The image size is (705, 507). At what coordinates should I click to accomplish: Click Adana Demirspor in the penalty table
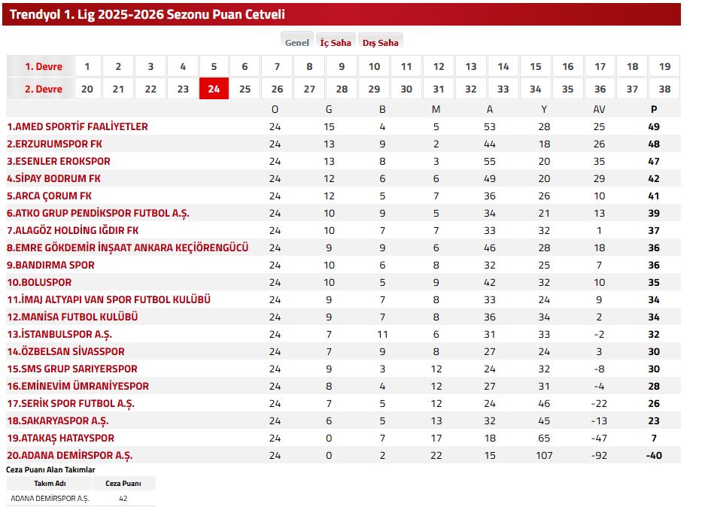pos(50,498)
